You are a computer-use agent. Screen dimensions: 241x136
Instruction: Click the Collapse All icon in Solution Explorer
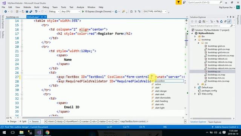[225, 22]
